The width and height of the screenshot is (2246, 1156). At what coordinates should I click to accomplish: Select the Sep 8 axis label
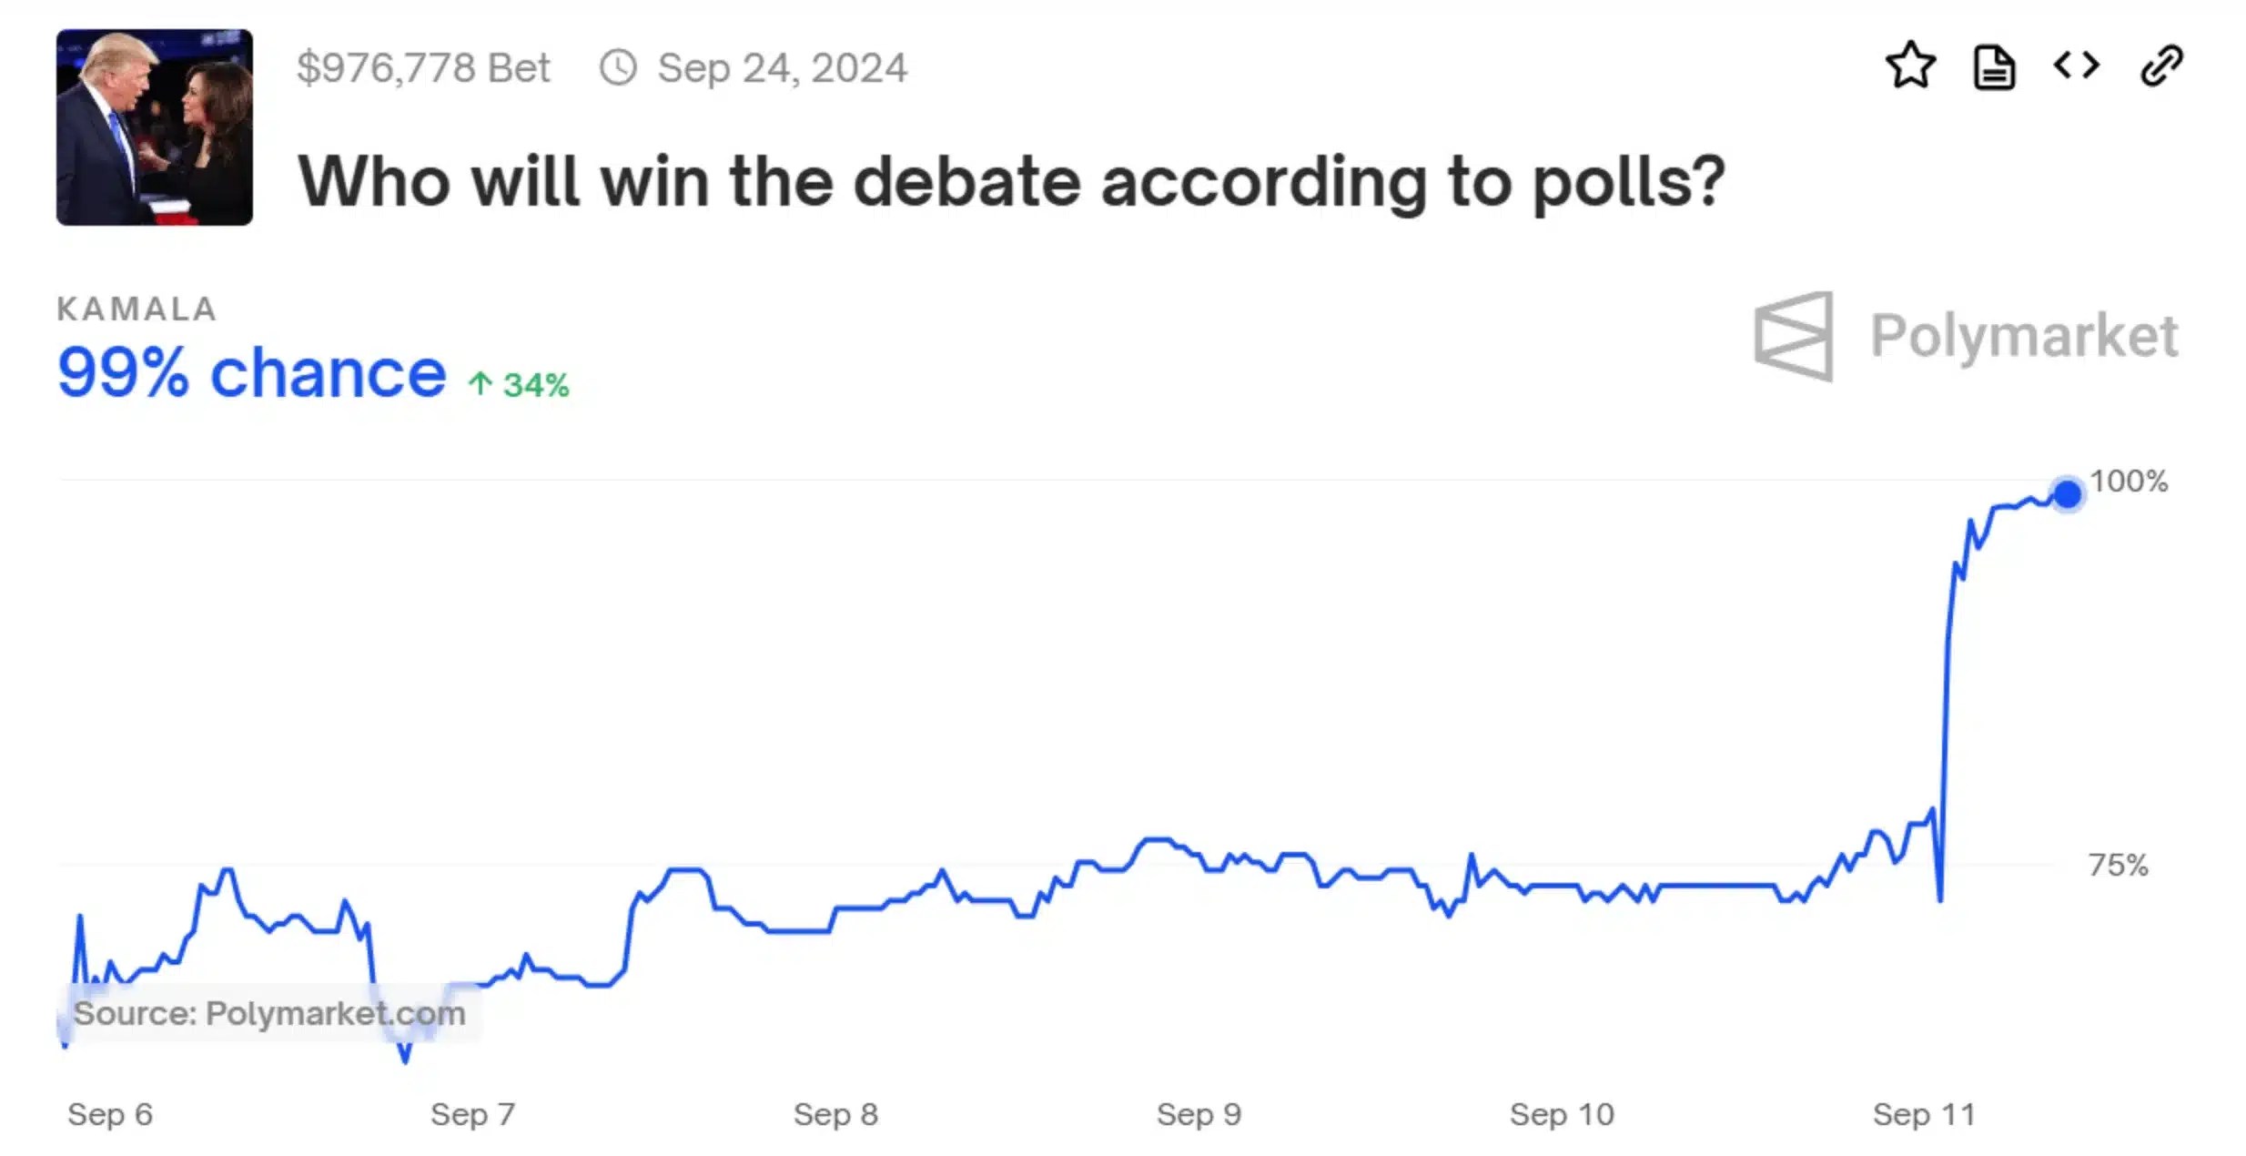pyautogui.click(x=835, y=1114)
